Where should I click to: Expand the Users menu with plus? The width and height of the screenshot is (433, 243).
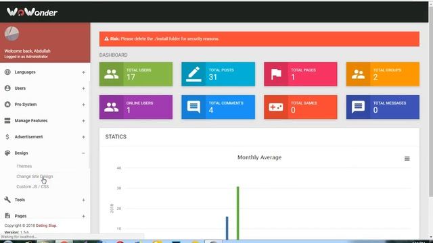coord(83,88)
